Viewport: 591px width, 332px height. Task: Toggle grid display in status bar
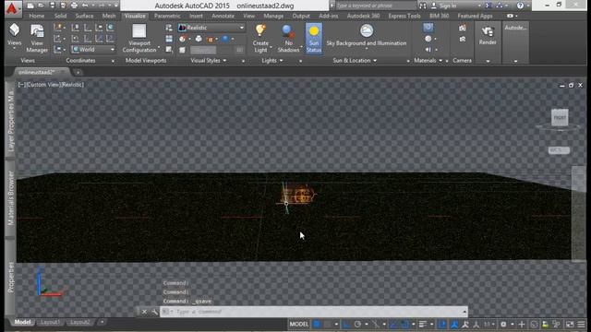317,324
